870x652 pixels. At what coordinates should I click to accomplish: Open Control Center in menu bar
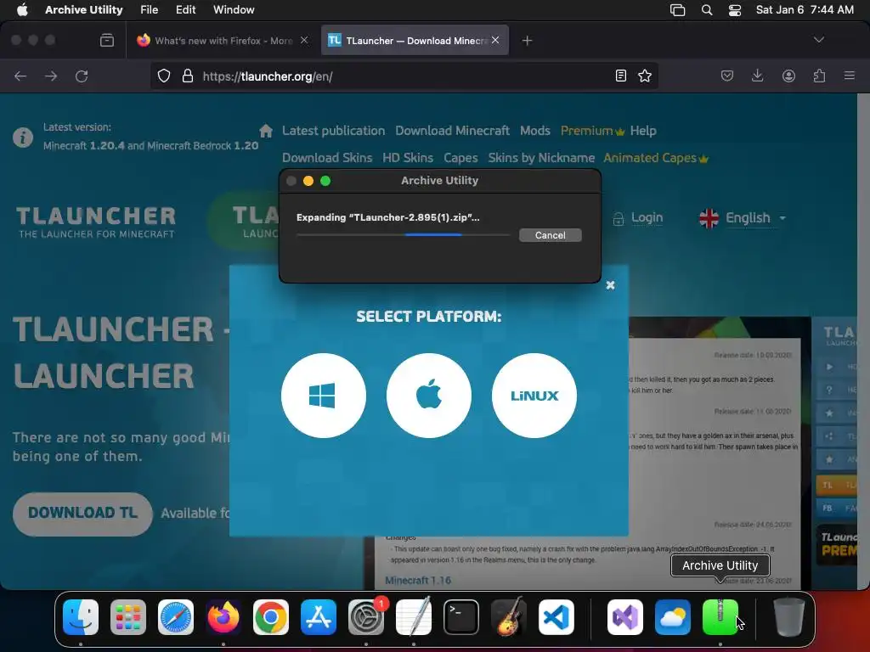[735, 10]
